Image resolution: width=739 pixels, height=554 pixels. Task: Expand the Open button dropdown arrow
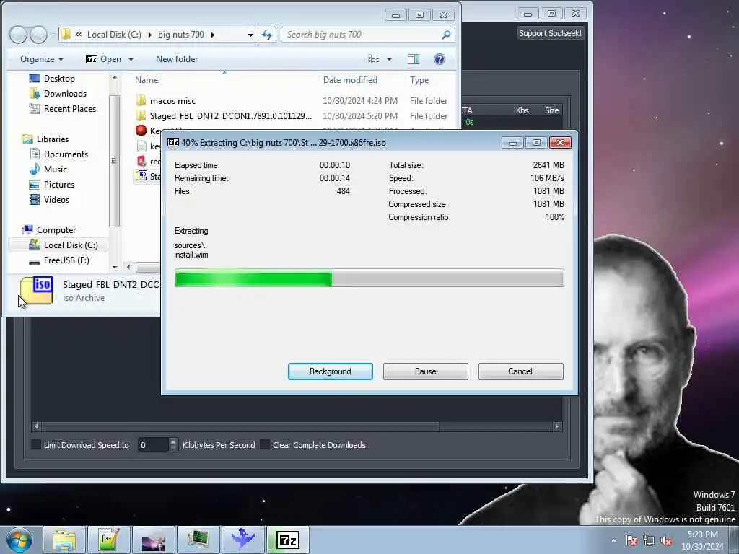131,59
